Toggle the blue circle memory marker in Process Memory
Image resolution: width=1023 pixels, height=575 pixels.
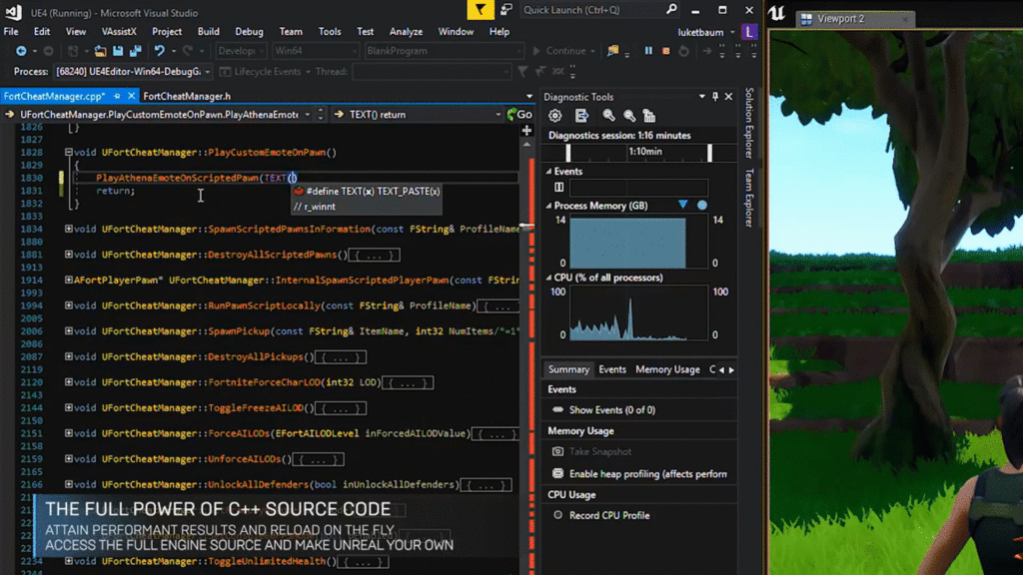pos(702,206)
